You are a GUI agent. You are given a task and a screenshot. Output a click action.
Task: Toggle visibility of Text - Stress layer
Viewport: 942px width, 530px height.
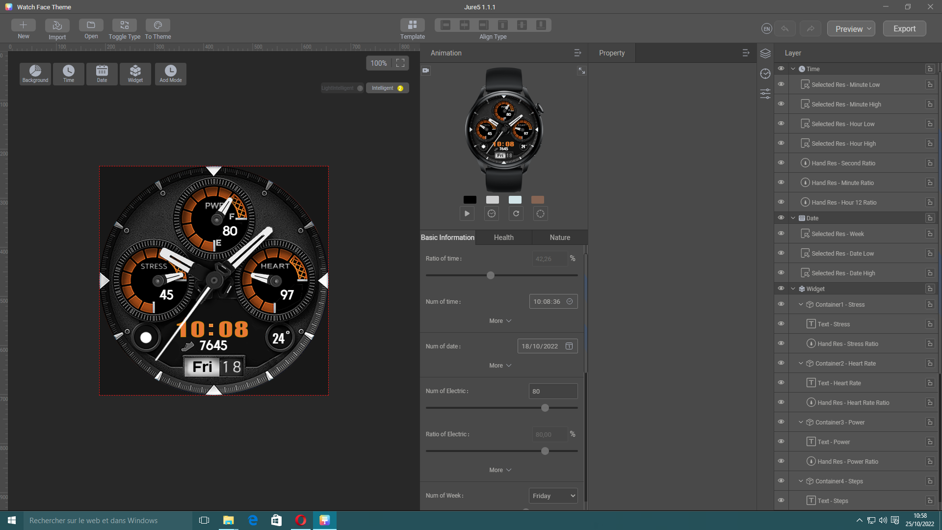781,324
